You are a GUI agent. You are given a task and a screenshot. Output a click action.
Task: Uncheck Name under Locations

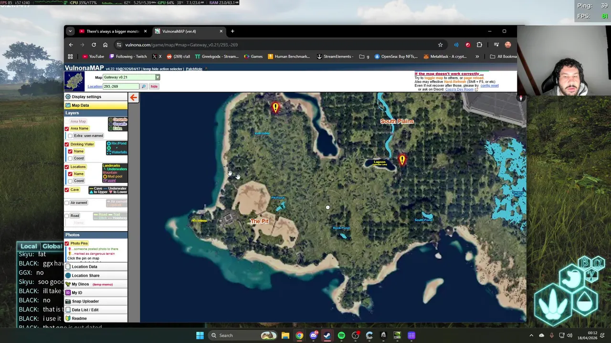70,174
